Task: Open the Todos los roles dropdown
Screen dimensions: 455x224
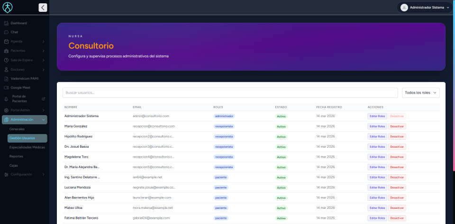Action: 420,93
